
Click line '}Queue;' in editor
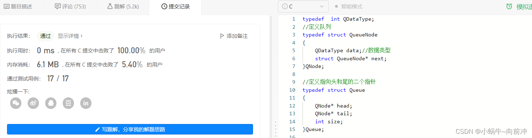[x=313, y=129]
